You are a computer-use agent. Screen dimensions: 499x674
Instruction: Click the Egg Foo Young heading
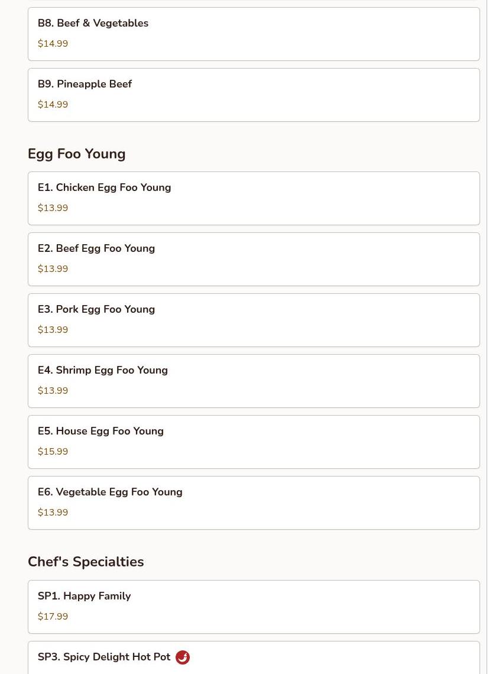[76, 154]
